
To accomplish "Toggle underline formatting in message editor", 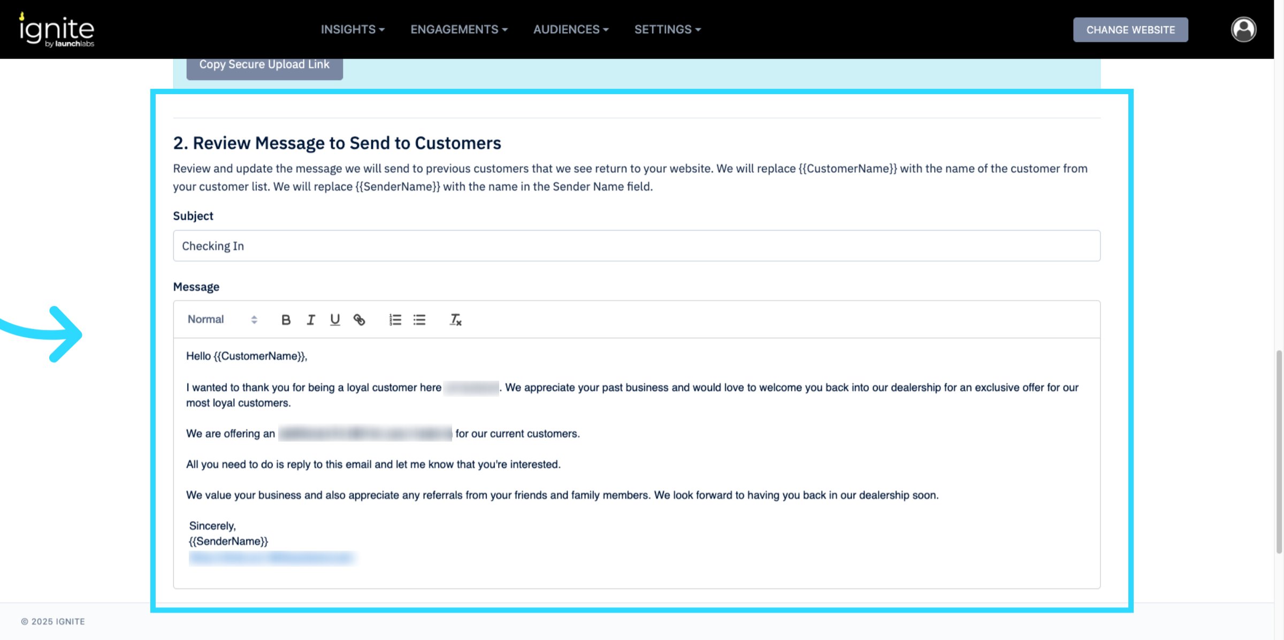I will [335, 320].
